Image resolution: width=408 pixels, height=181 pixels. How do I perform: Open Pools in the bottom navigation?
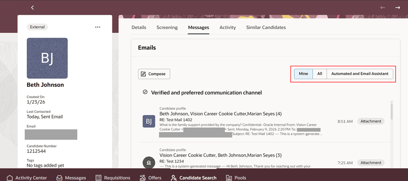click(x=236, y=178)
